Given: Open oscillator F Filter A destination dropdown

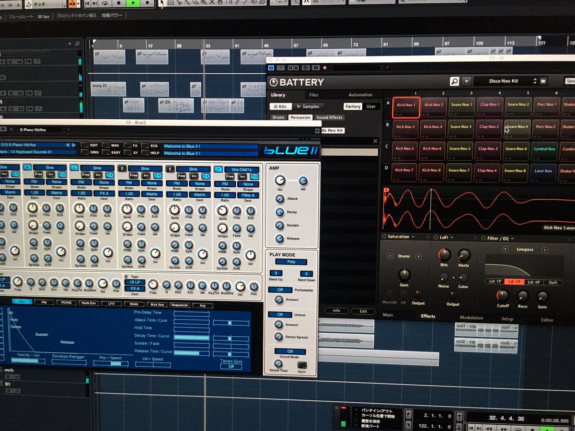Looking at the screenshot, I should (247, 195).
